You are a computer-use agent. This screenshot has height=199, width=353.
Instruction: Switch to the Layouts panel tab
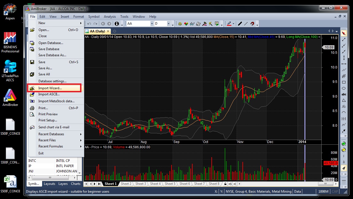(x=50, y=184)
